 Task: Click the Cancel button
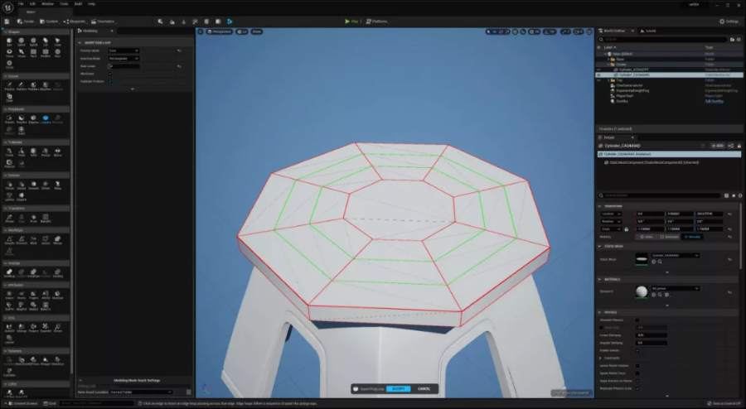click(x=424, y=388)
